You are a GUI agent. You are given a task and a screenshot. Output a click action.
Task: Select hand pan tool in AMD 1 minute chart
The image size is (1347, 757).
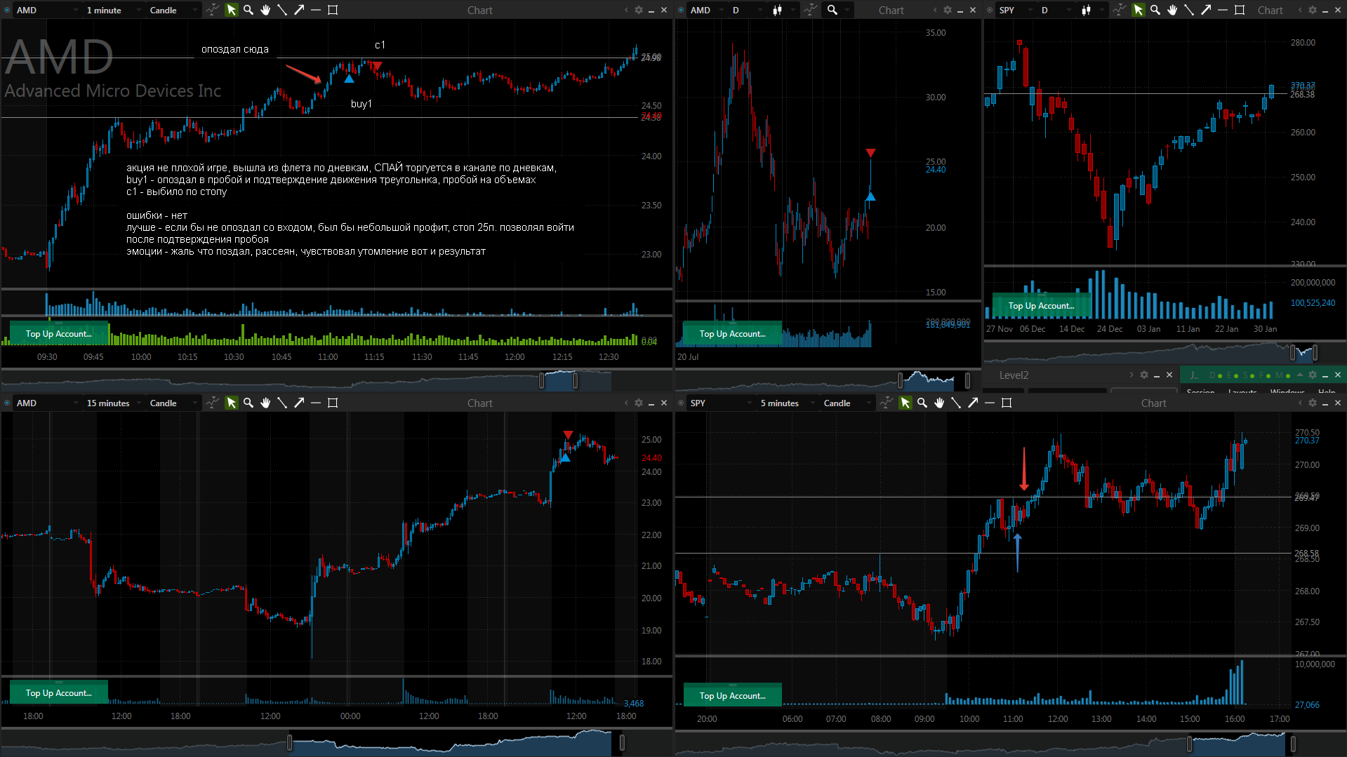click(x=265, y=10)
